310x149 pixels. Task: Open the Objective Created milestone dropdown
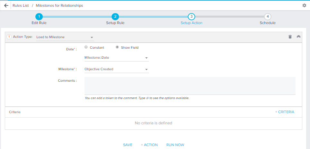tap(116, 69)
